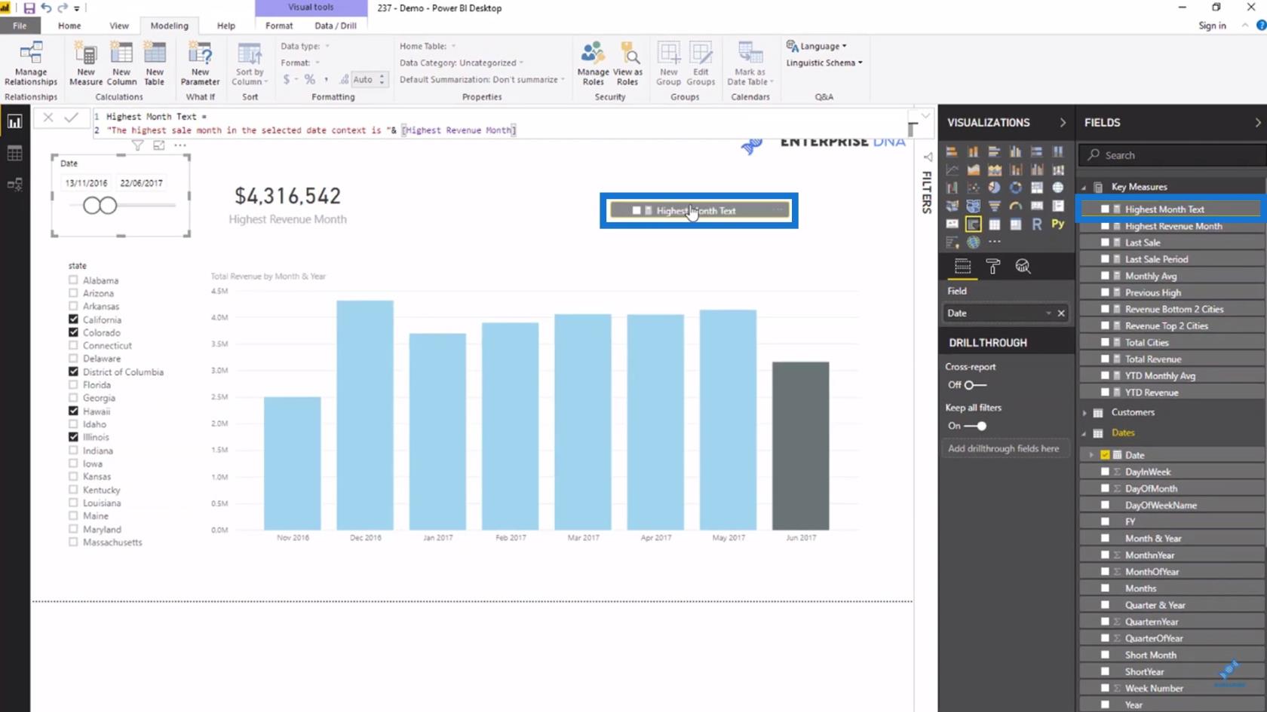This screenshot has width=1267, height=712.
Task: Open the Date field well dropdown arrow
Action: 1048,313
